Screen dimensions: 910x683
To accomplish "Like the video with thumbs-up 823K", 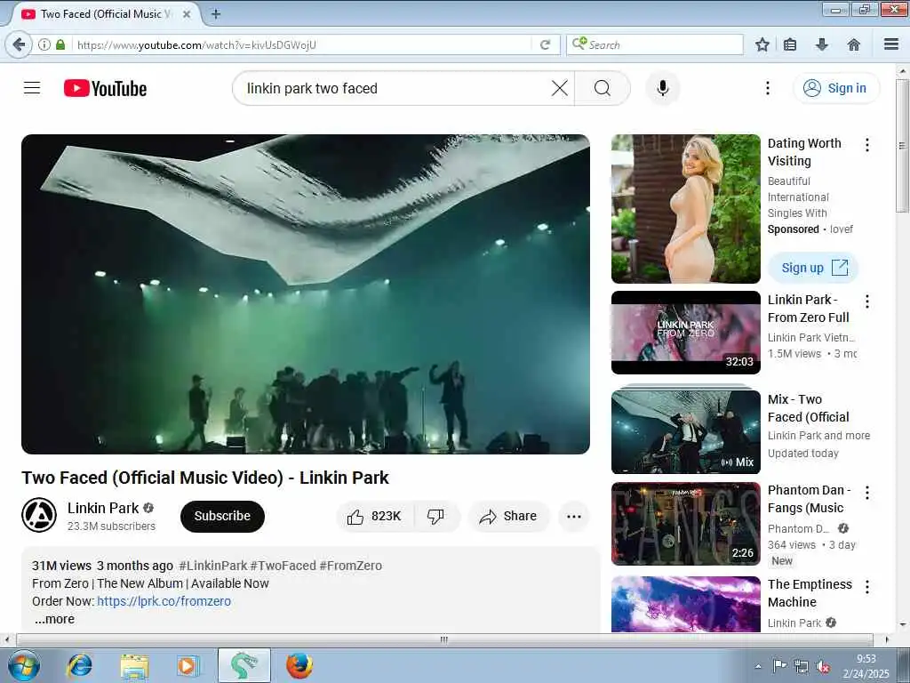I will [374, 517].
